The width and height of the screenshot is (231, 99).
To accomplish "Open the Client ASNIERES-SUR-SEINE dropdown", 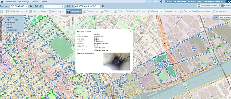I will pyautogui.click(x=87, y=6).
